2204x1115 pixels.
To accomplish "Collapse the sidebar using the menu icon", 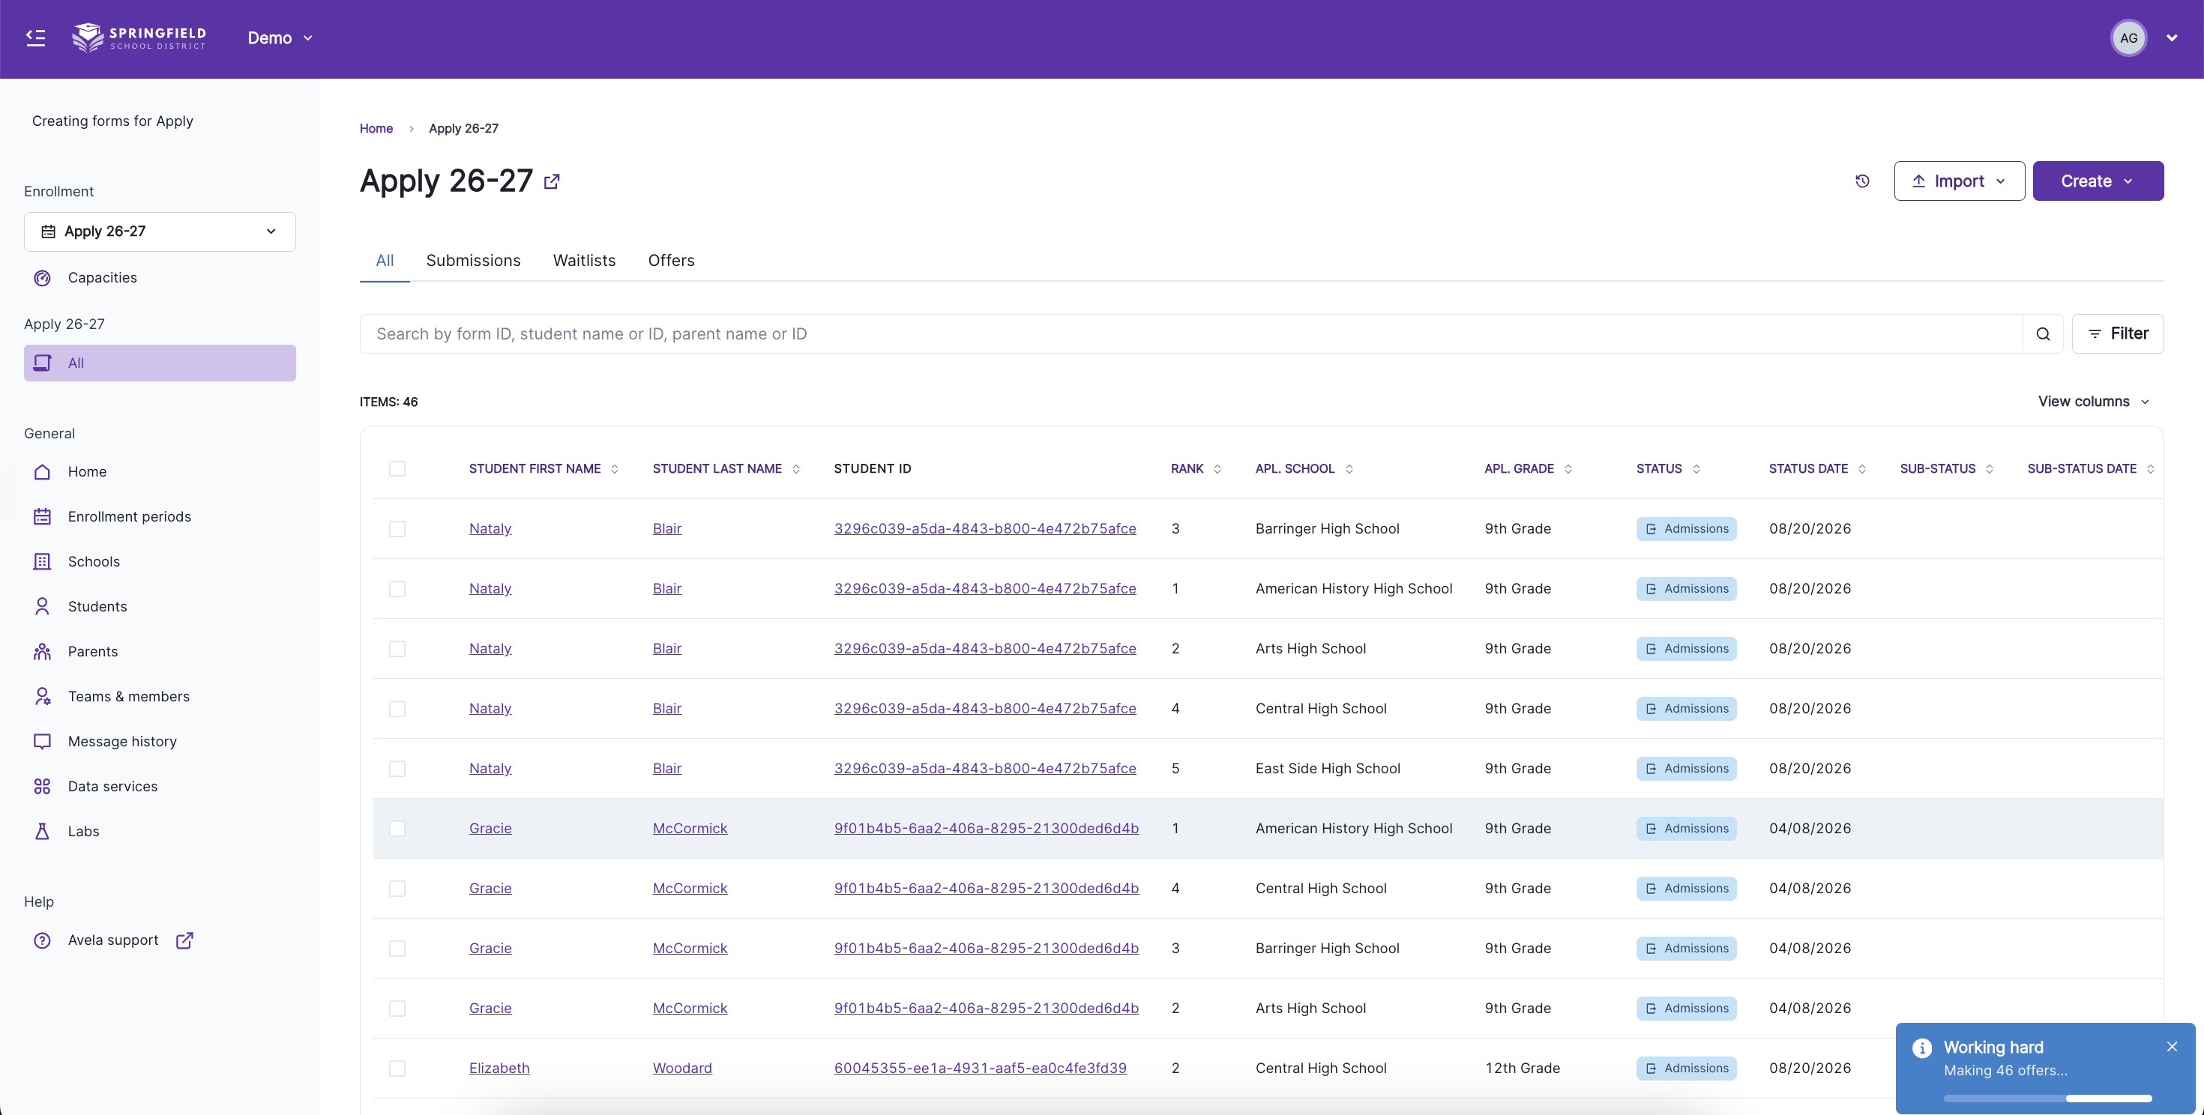I will [x=35, y=37].
